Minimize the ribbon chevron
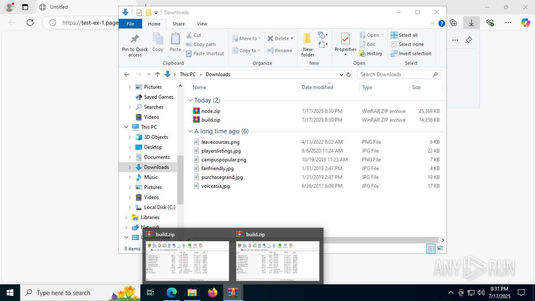 point(433,24)
